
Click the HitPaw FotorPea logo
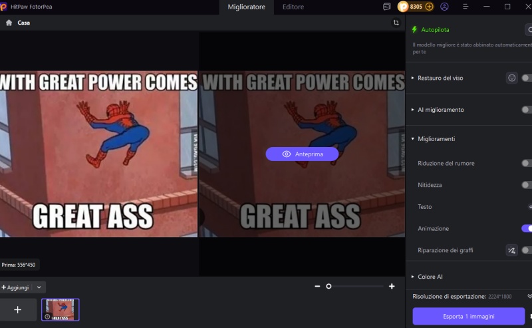tap(3, 7)
